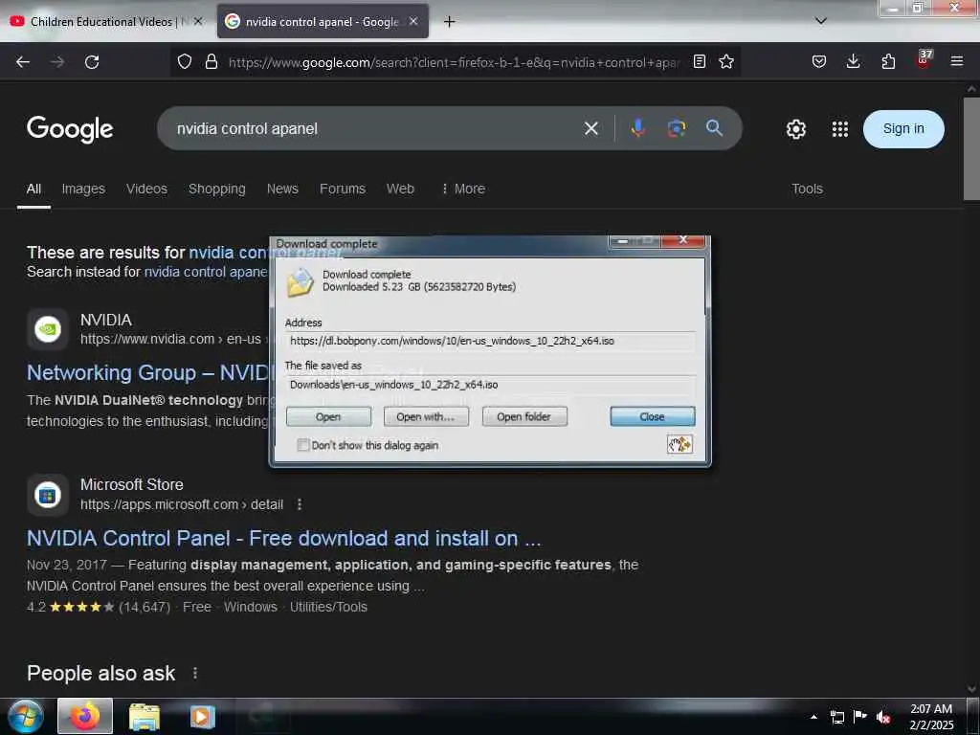The height and width of the screenshot is (735, 980).
Task: Click the page vertical scrollbar
Action: click(x=971, y=148)
